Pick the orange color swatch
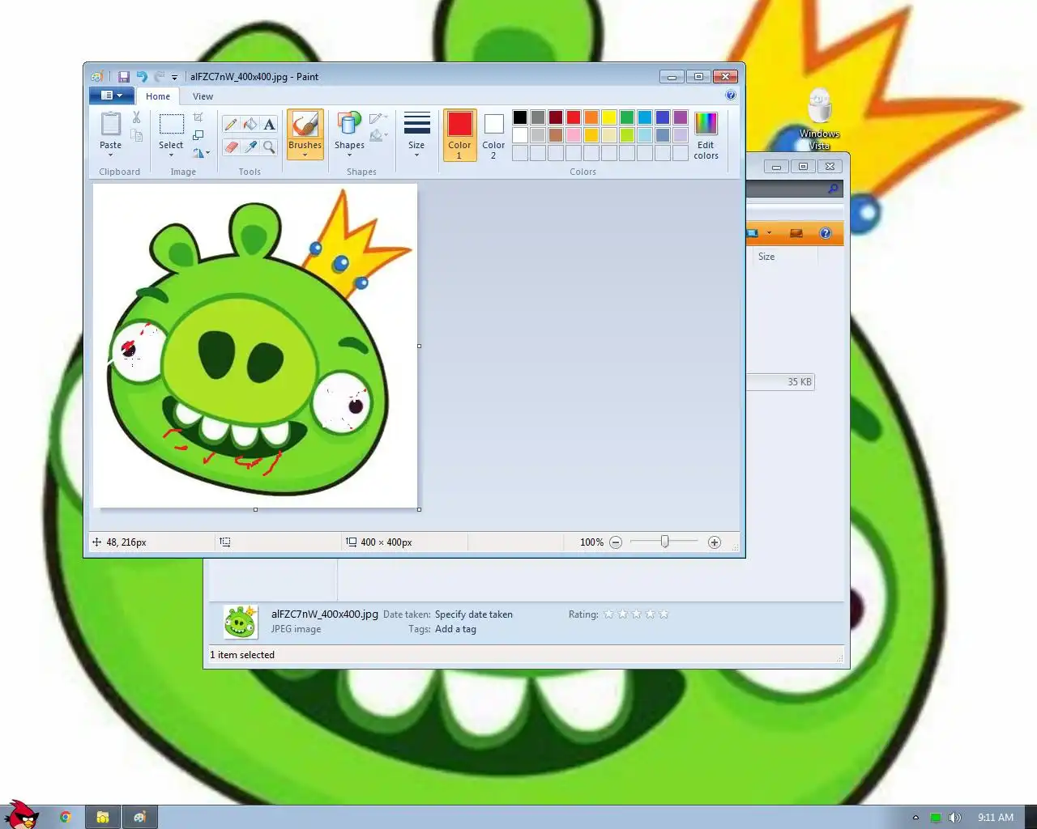The height and width of the screenshot is (829, 1037). pos(591,117)
